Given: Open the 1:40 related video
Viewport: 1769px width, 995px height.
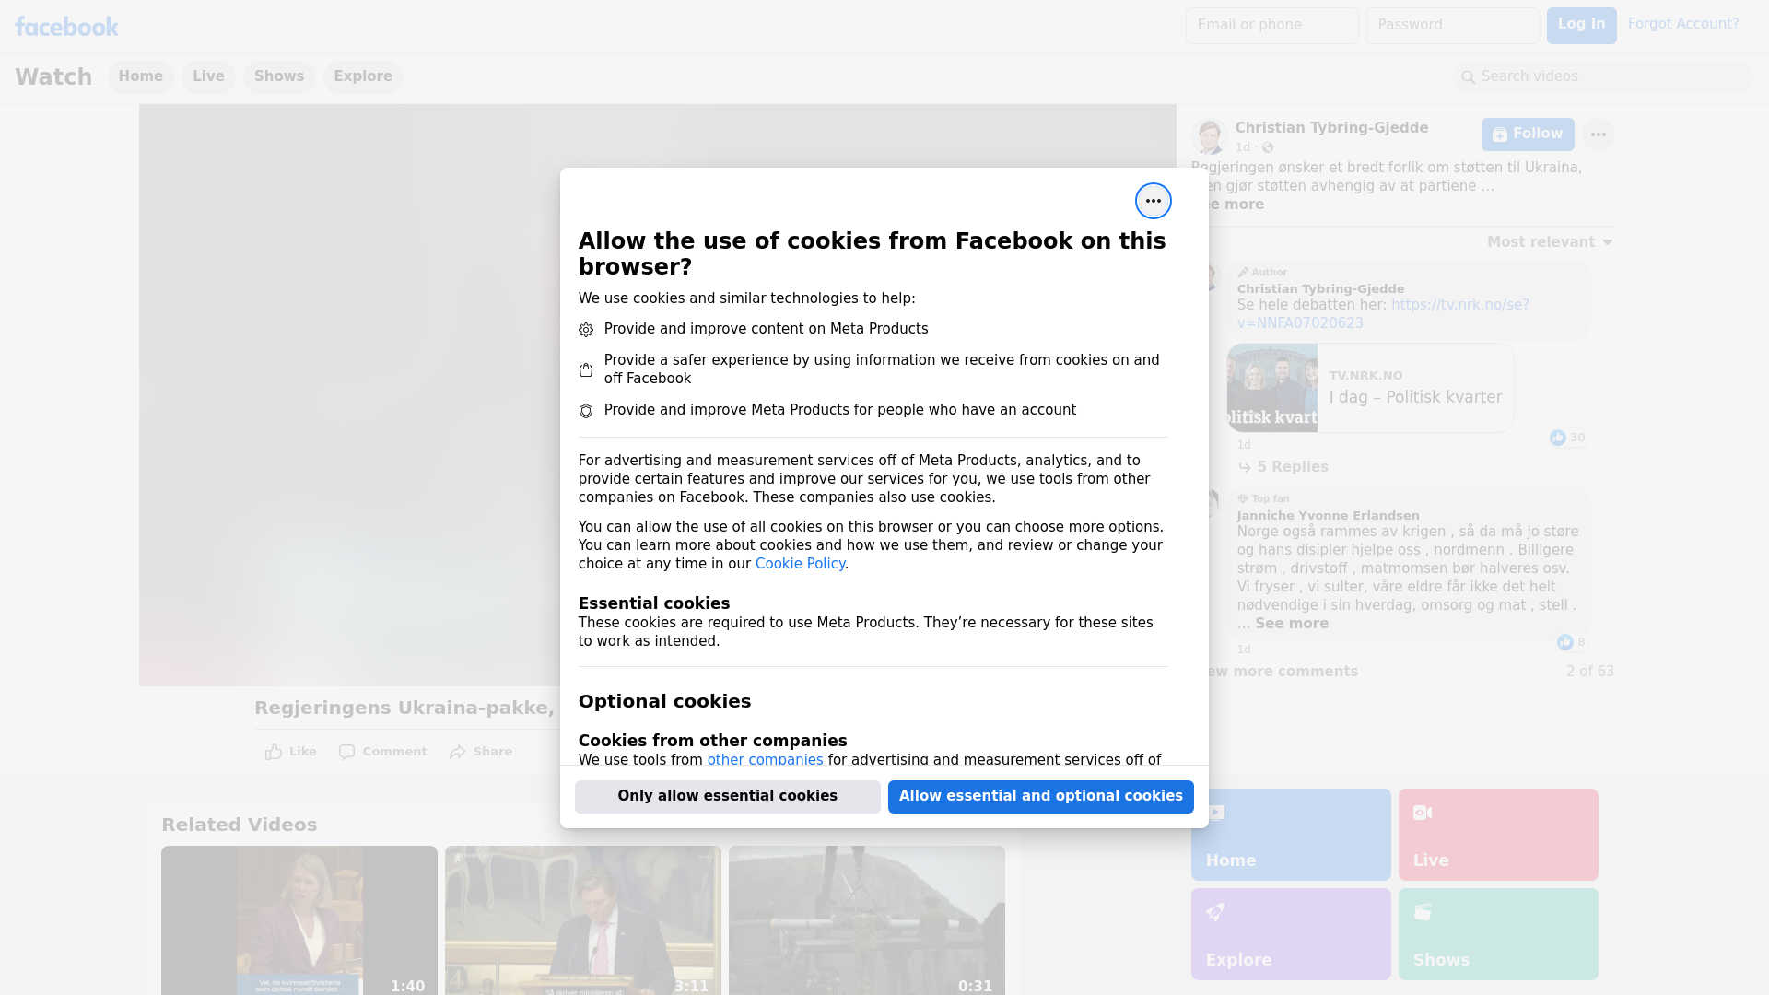Looking at the screenshot, I should click(x=299, y=920).
